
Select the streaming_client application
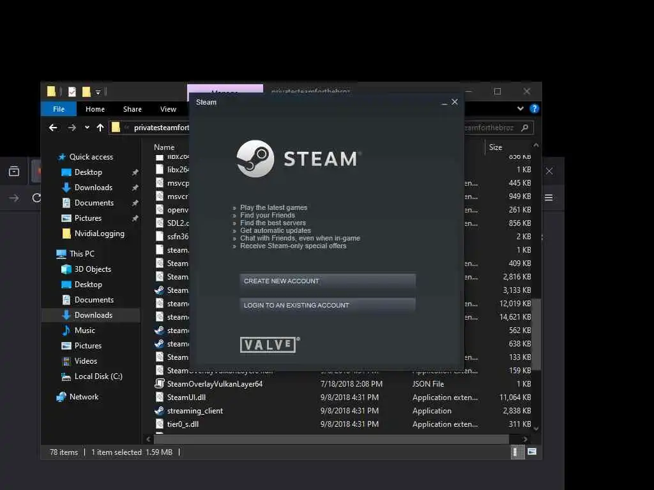195,411
